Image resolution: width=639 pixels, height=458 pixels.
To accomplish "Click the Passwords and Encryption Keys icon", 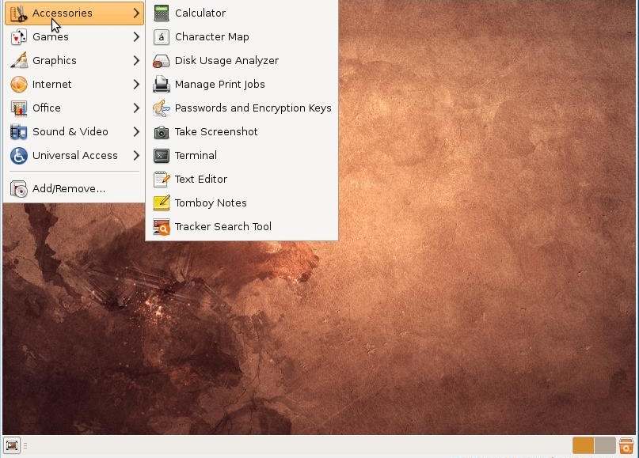I will tap(162, 108).
